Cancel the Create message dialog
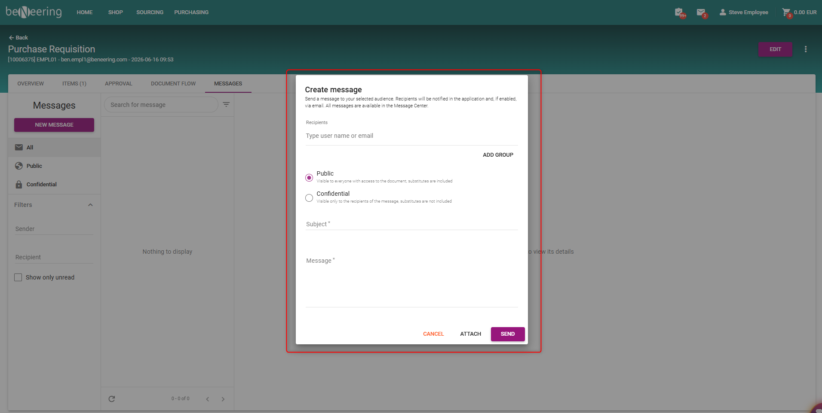This screenshot has height=413, width=822. (433, 334)
